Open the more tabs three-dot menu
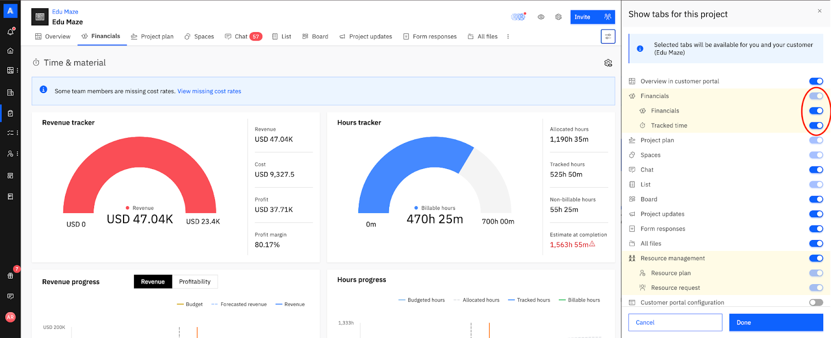Screen dimensions: 831x338 tap(508, 37)
